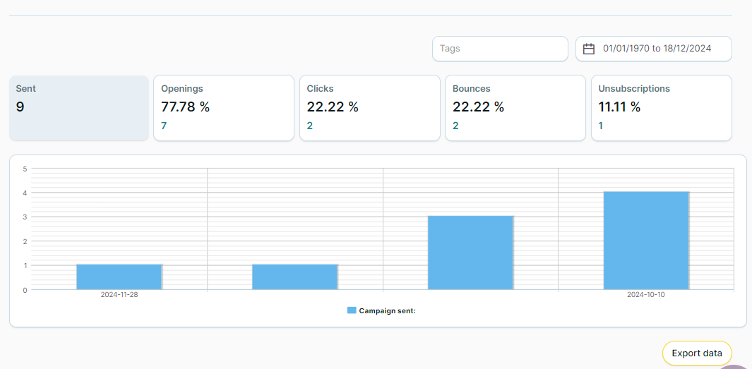The width and height of the screenshot is (752, 369).
Task: Select the Sent stat card
Action: (79, 108)
